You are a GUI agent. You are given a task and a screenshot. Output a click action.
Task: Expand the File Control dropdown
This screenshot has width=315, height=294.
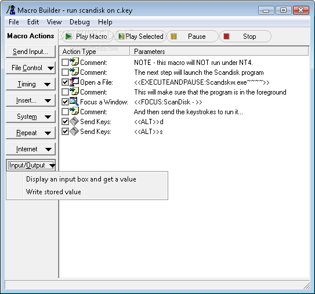[x=31, y=68]
